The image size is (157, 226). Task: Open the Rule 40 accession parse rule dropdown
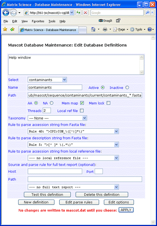pyautogui.click(x=73, y=131)
